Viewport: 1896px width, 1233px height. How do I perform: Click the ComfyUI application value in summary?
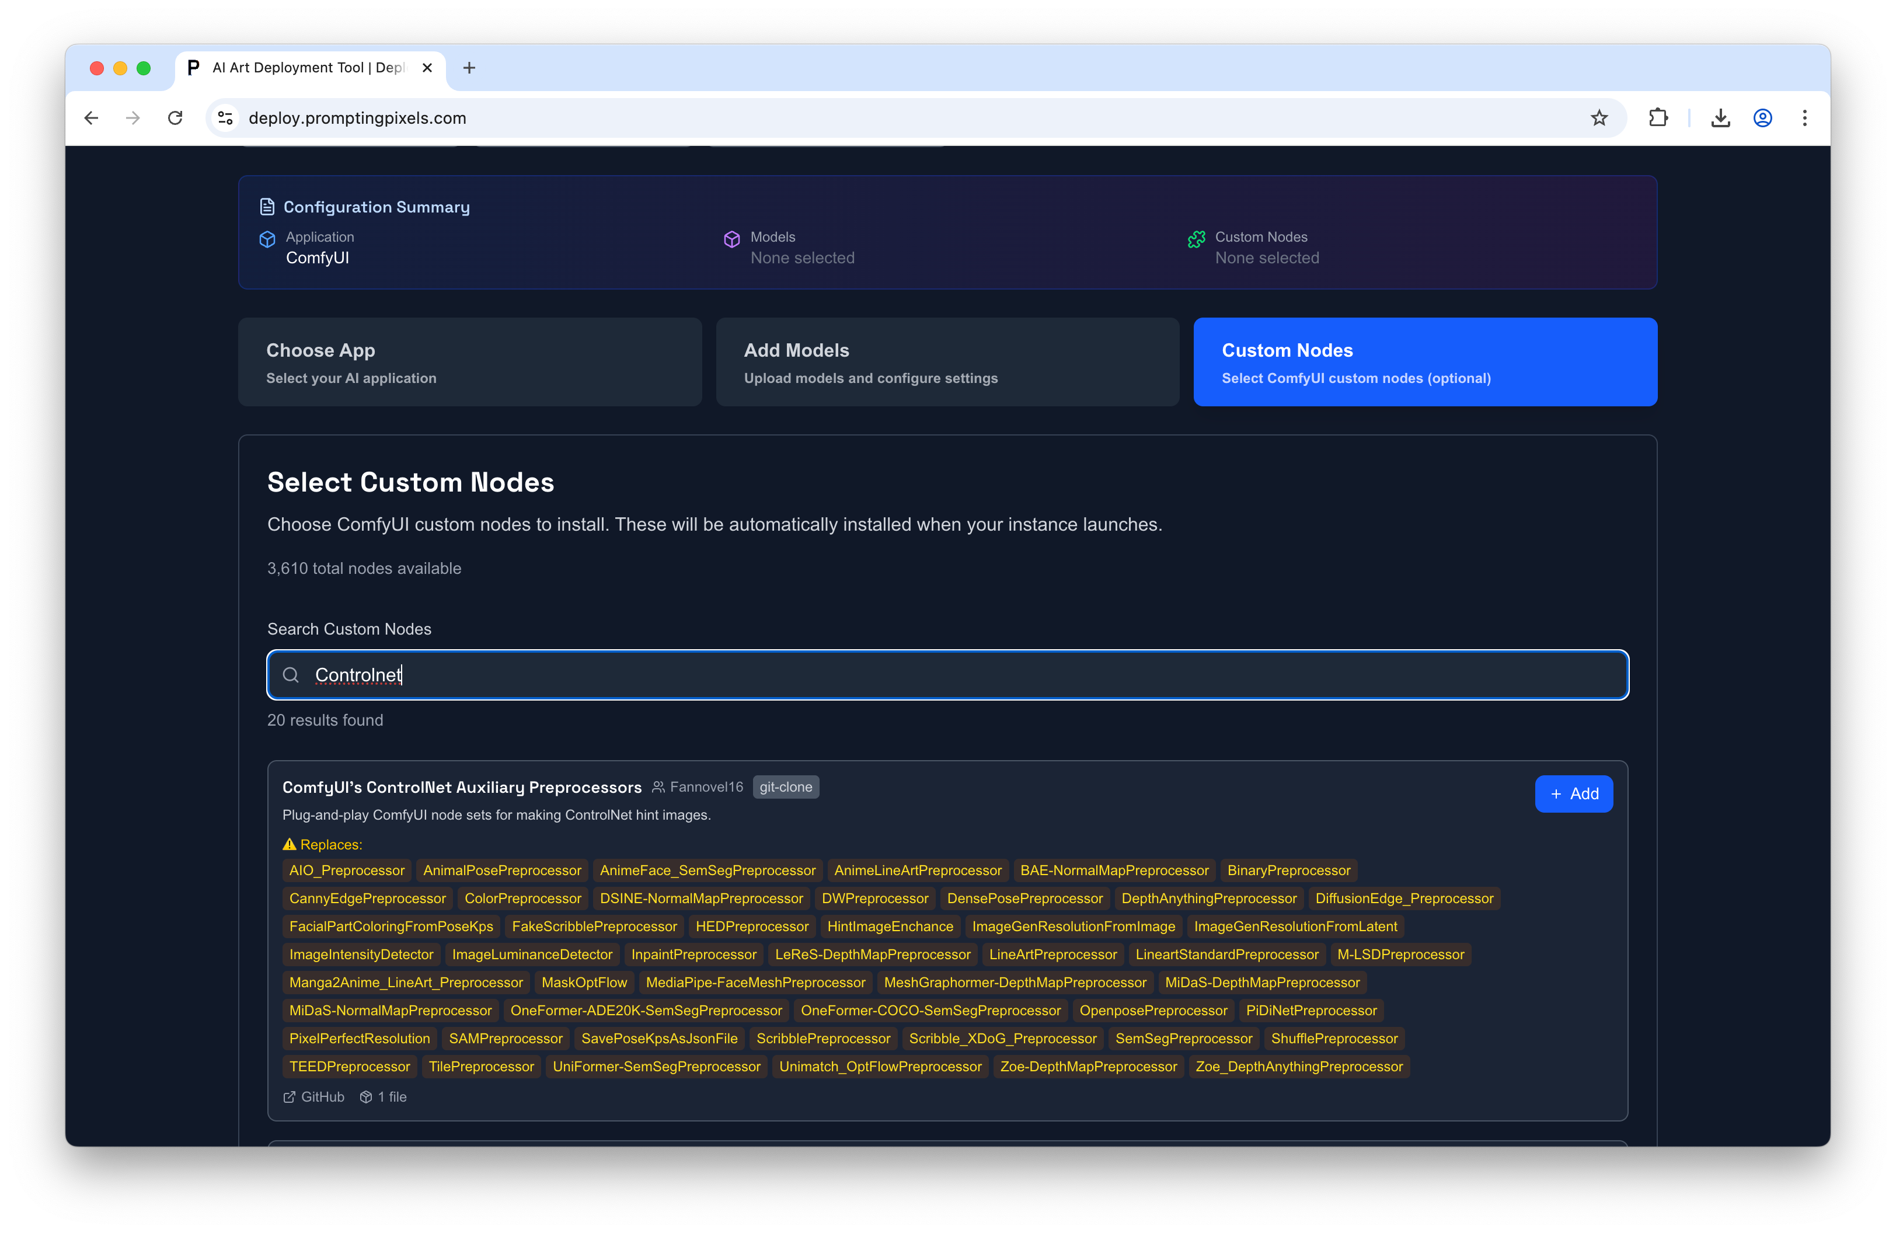(x=317, y=257)
